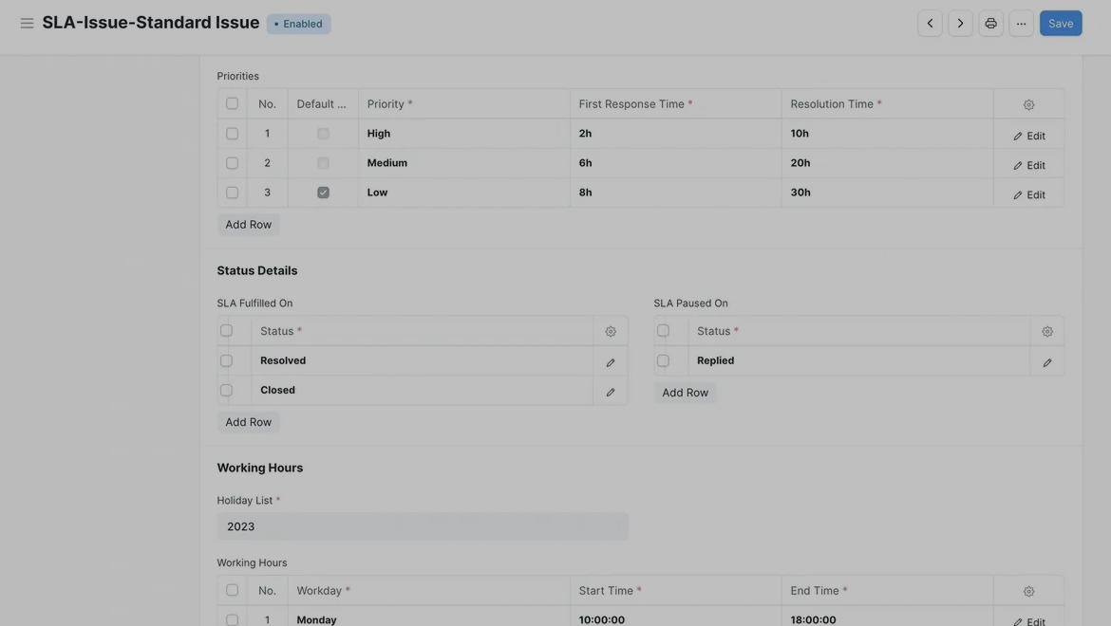Image resolution: width=1111 pixels, height=626 pixels.
Task: Edit the Replied status row pencil
Action: (x=1047, y=361)
